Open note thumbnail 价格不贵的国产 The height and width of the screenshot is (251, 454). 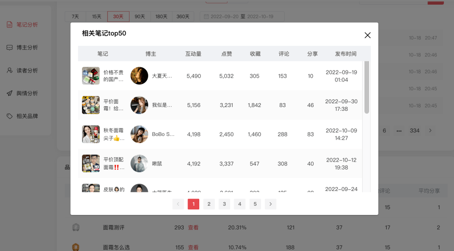pyautogui.click(x=91, y=76)
